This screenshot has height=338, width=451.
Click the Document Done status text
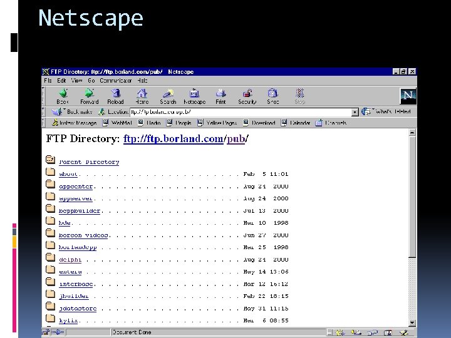[x=132, y=332]
